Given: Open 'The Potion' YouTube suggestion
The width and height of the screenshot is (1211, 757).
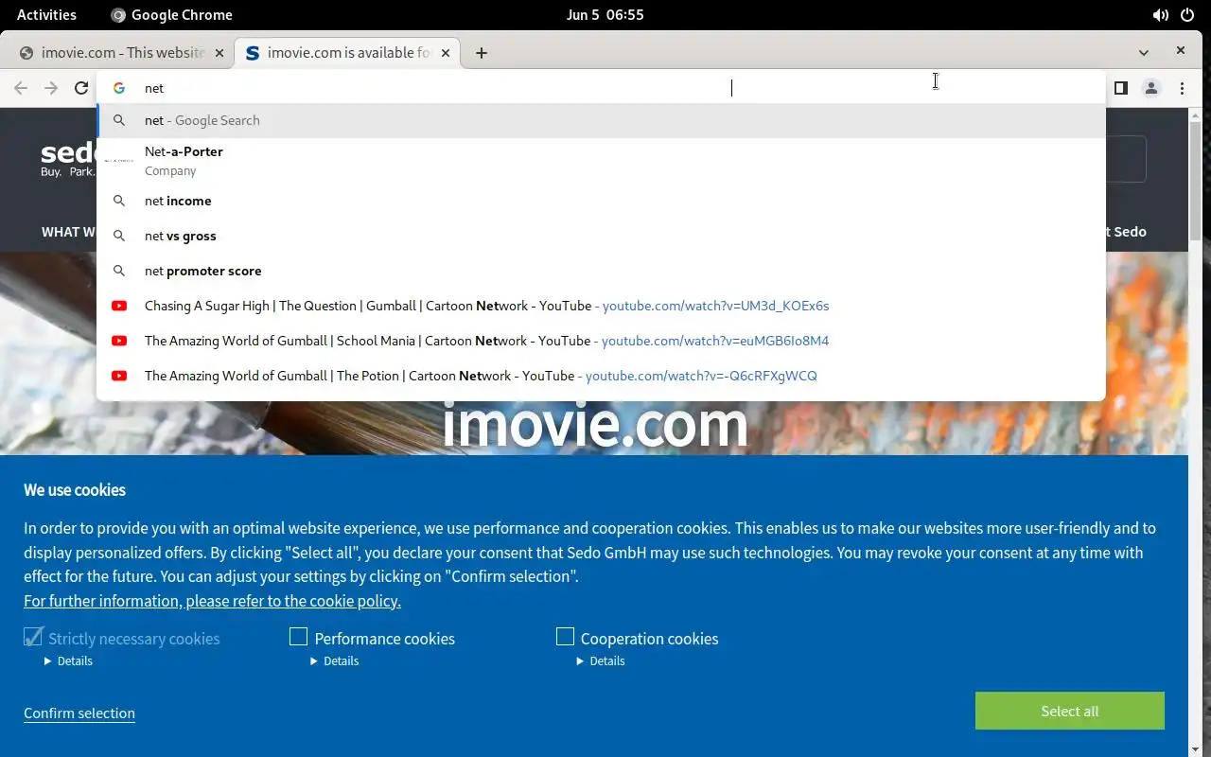Looking at the screenshot, I should [601, 376].
